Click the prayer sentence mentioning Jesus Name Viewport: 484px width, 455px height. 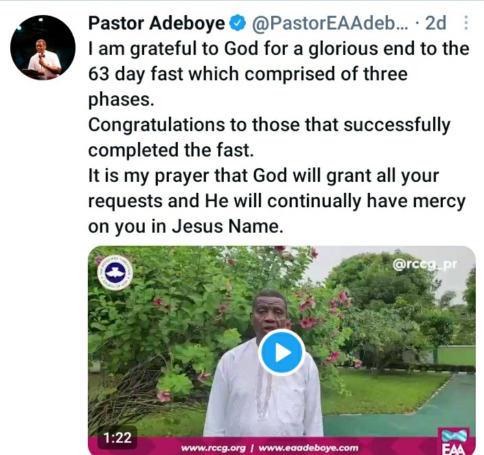click(x=277, y=201)
